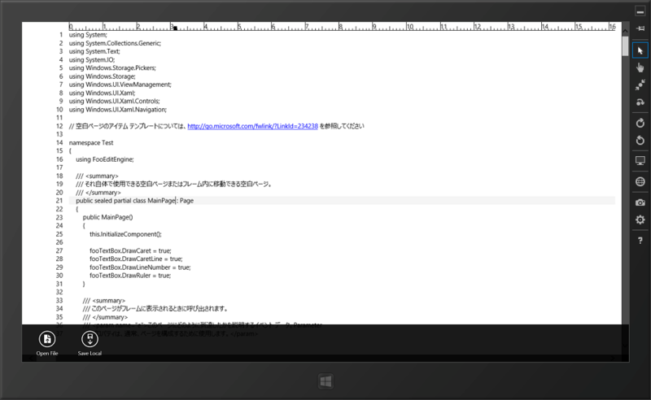Rotate simulator counterclockwise 90 degrees
This screenshot has width=651, height=400.
tap(640, 141)
